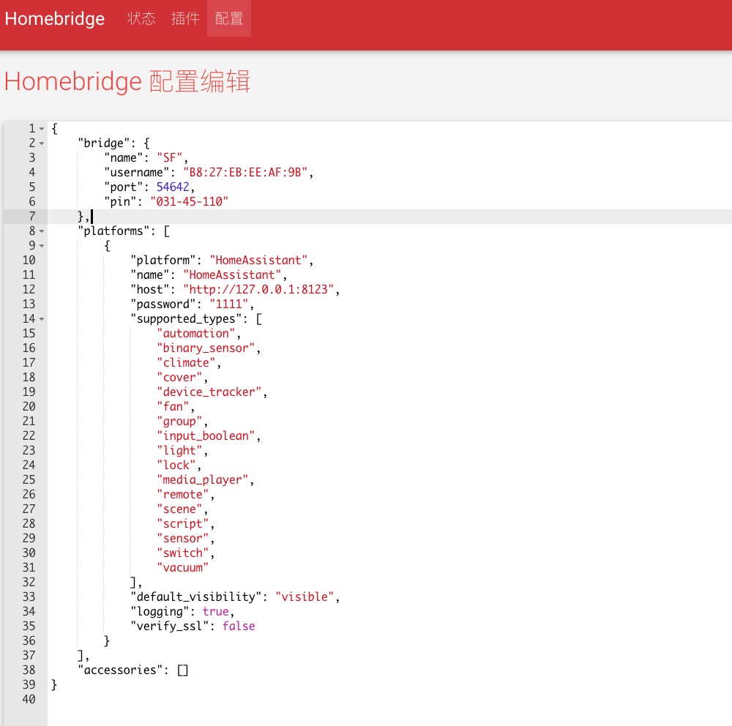Click the "media_player" entry
Screen dimensions: 732x726
click(202, 480)
